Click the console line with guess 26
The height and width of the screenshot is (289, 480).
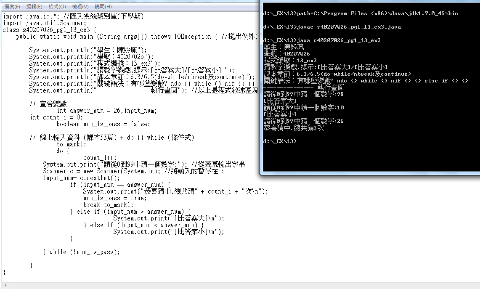click(303, 121)
